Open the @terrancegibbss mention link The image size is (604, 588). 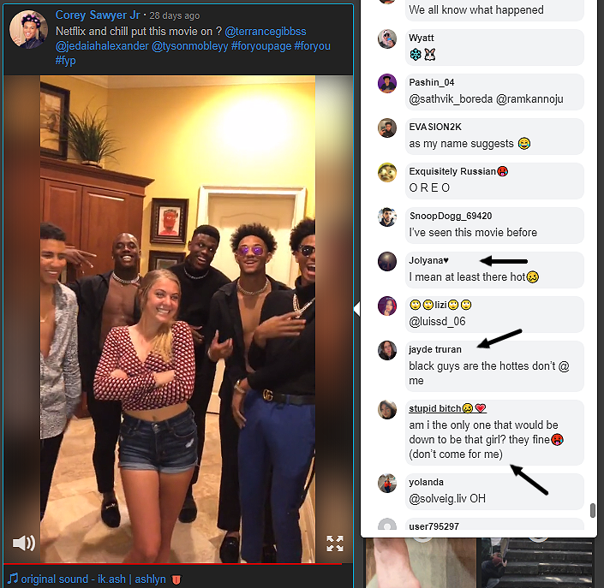point(266,31)
